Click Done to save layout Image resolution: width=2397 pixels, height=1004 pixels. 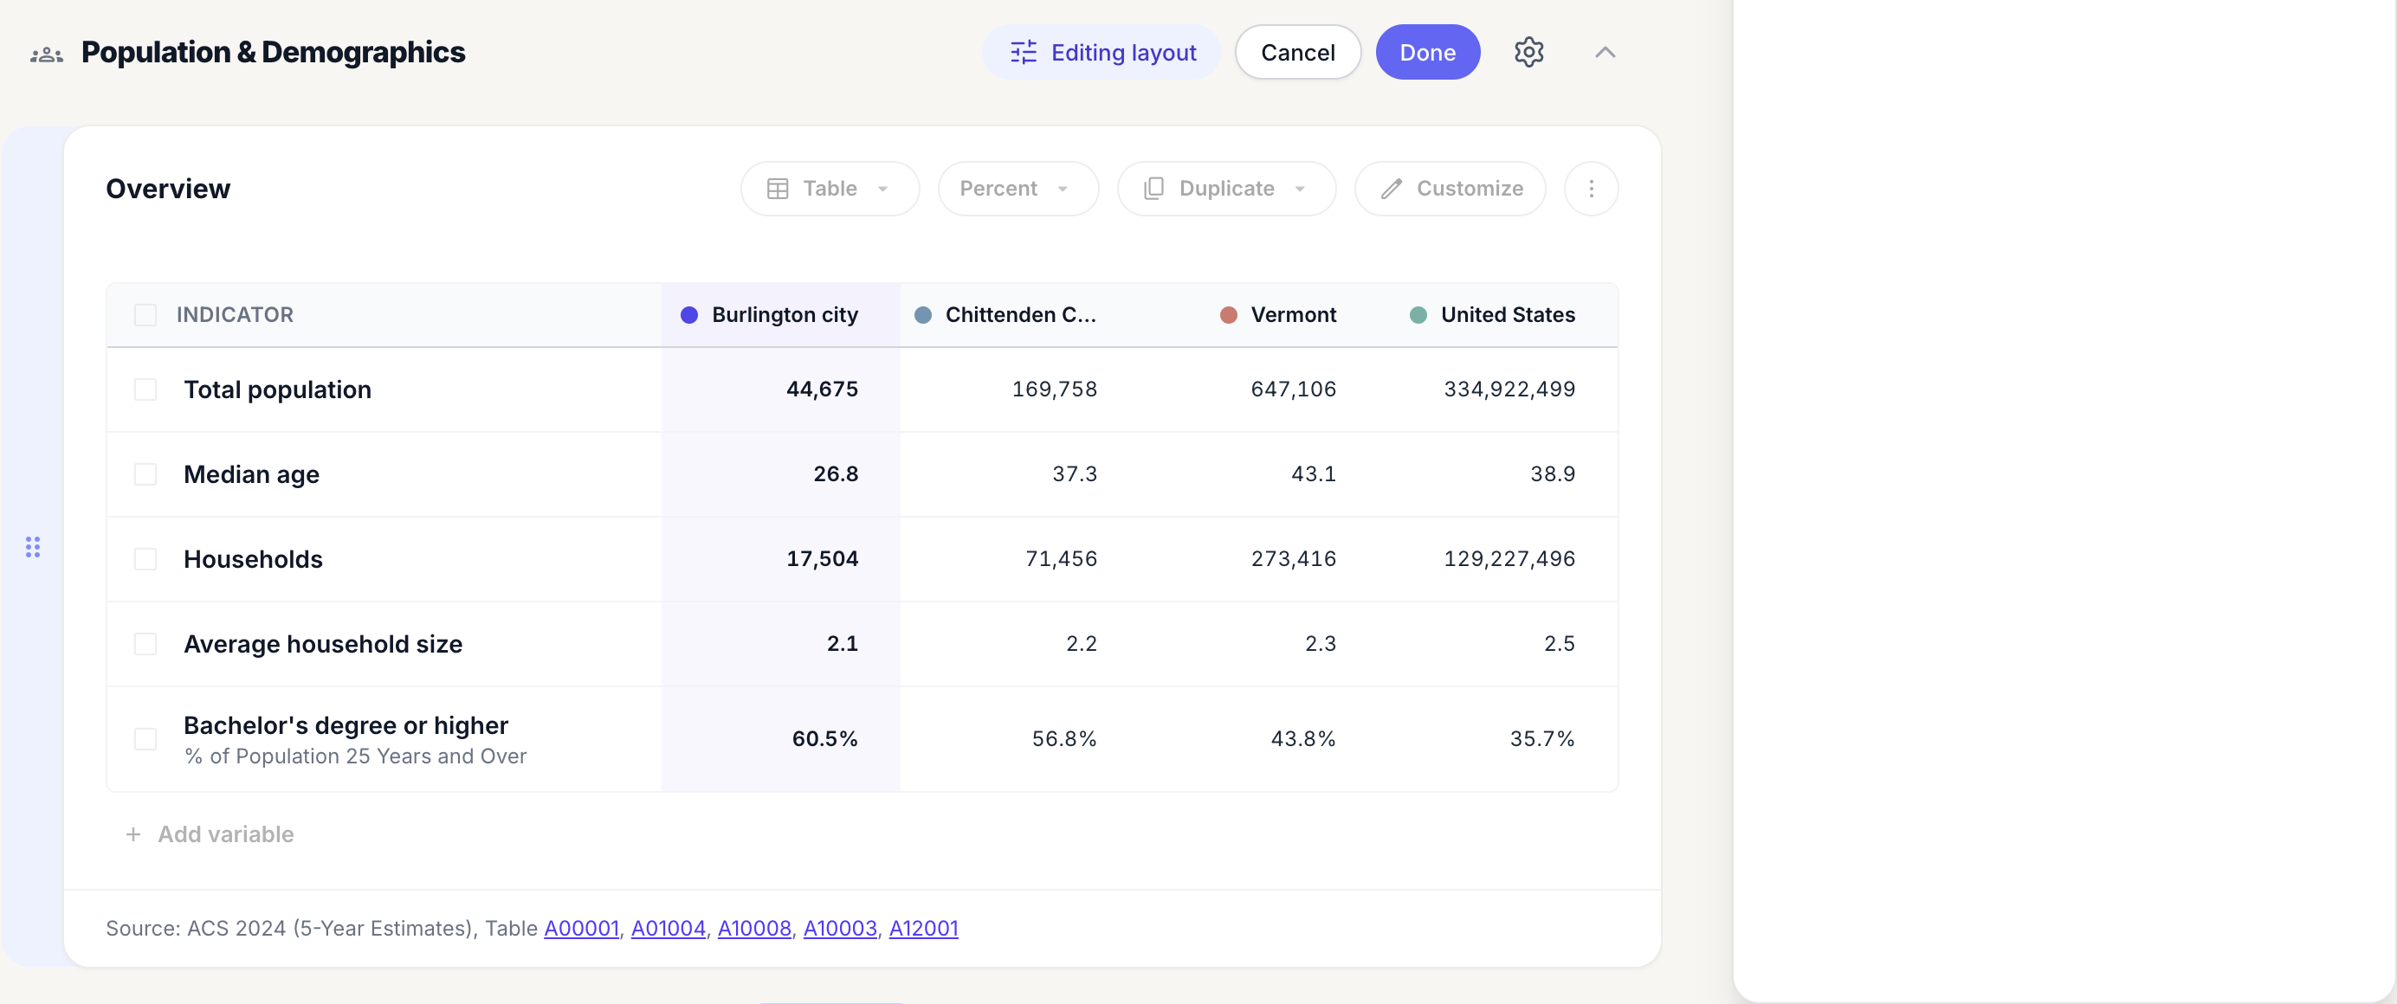[1427, 52]
